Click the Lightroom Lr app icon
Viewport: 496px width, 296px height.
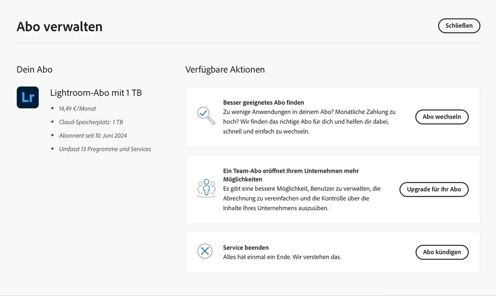pos(28,97)
